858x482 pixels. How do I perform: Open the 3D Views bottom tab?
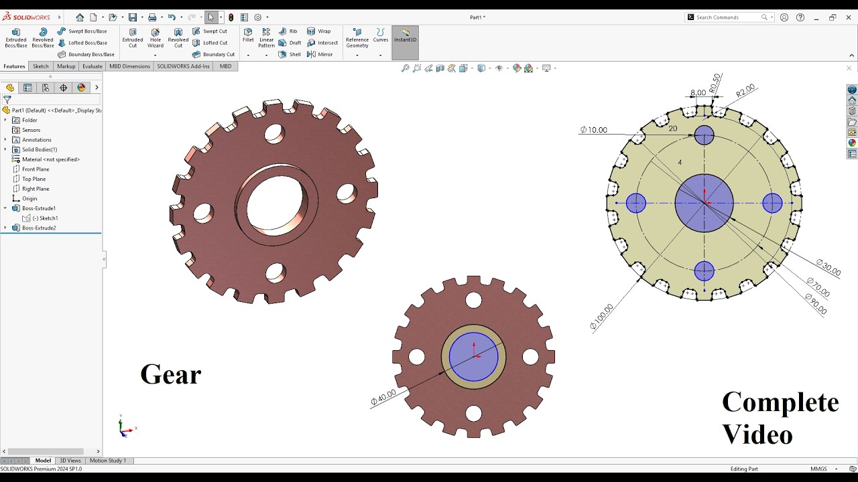click(70, 461)
